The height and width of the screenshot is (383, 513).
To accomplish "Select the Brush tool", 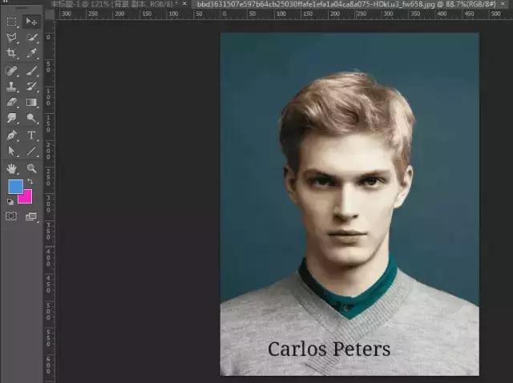I will coord(31,71).
